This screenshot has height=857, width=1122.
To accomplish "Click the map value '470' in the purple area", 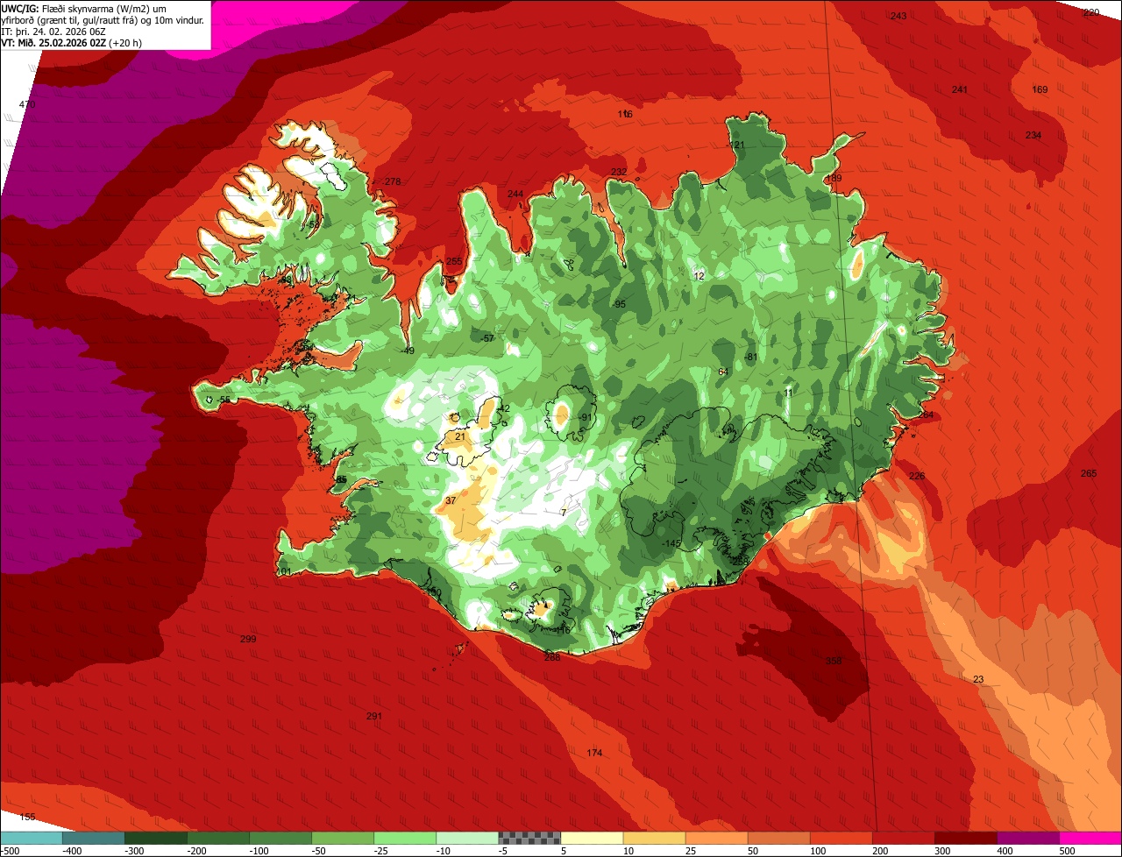I will coord(27,105).
